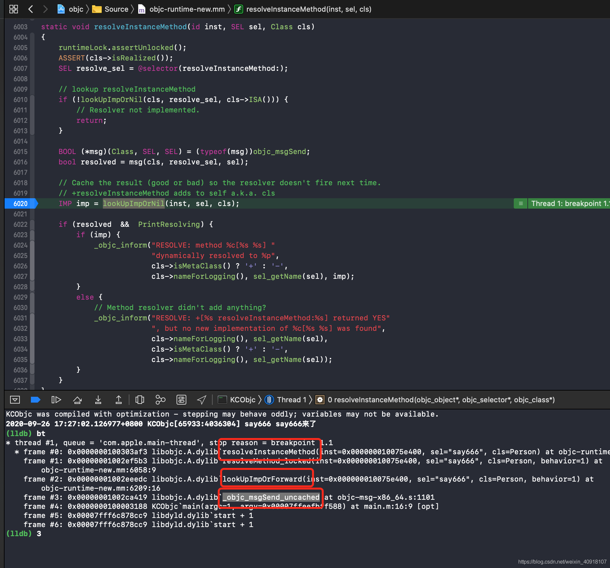The width and height of the screenshot is (610, 568).
Task: Click the ASSERT macro on line 6006
Action: coord(72,58)
